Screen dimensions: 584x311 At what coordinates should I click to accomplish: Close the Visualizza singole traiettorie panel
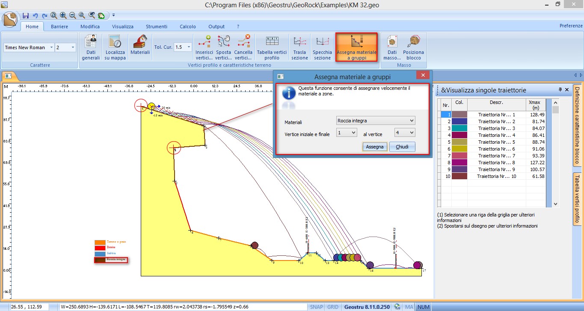[567, 89]
